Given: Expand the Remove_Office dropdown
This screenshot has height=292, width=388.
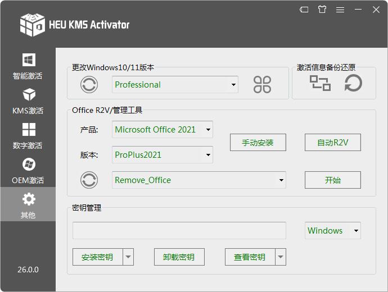Looking at the screenshot, I should coord(199,180).
